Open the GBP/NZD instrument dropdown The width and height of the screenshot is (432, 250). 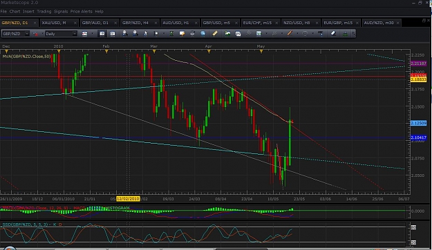tap(27, 34)
